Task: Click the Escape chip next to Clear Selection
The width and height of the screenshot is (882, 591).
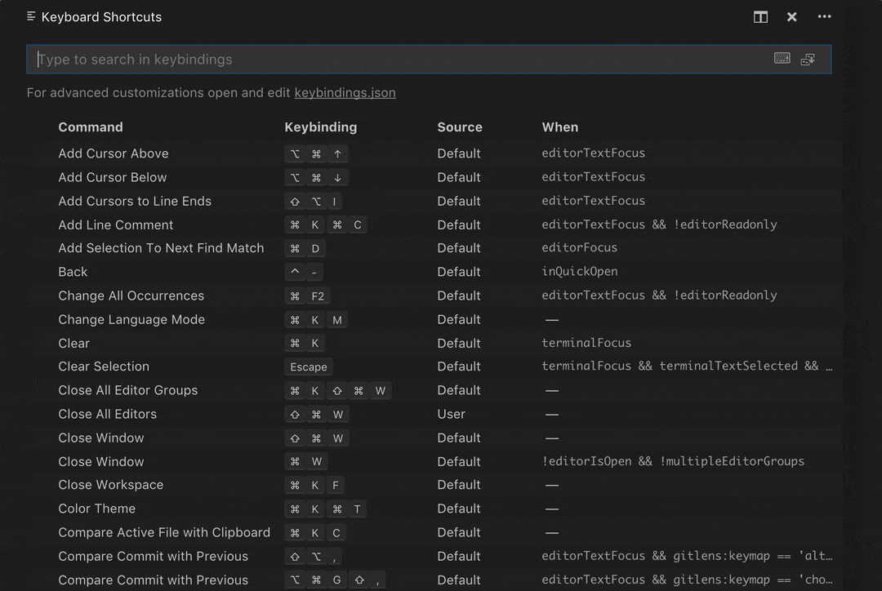Action: click(x=308, y=367)
